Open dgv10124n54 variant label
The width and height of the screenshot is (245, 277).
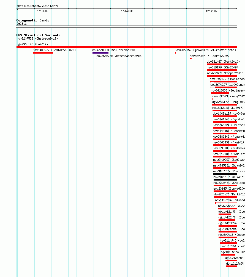(232, 229)
